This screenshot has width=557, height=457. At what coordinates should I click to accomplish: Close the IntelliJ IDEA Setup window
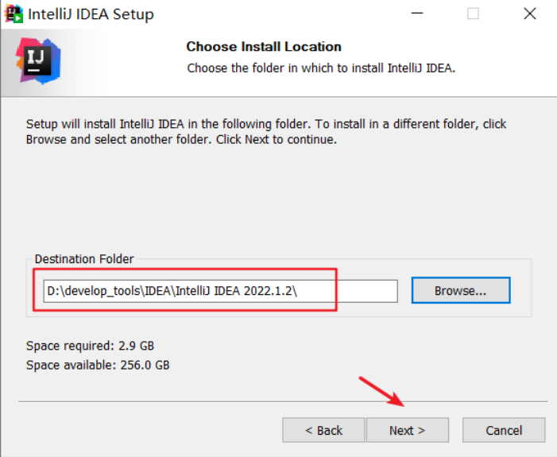pos(529,14)
